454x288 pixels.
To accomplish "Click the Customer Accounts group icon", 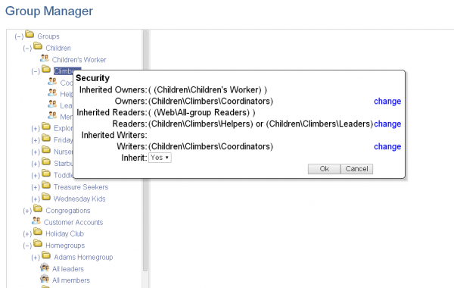I will coord(36,221).
